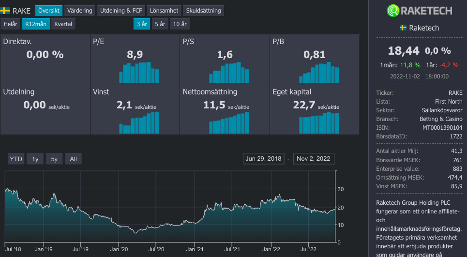
Task: Set the history range to 10 år
Action: click(x=180, y=24)
